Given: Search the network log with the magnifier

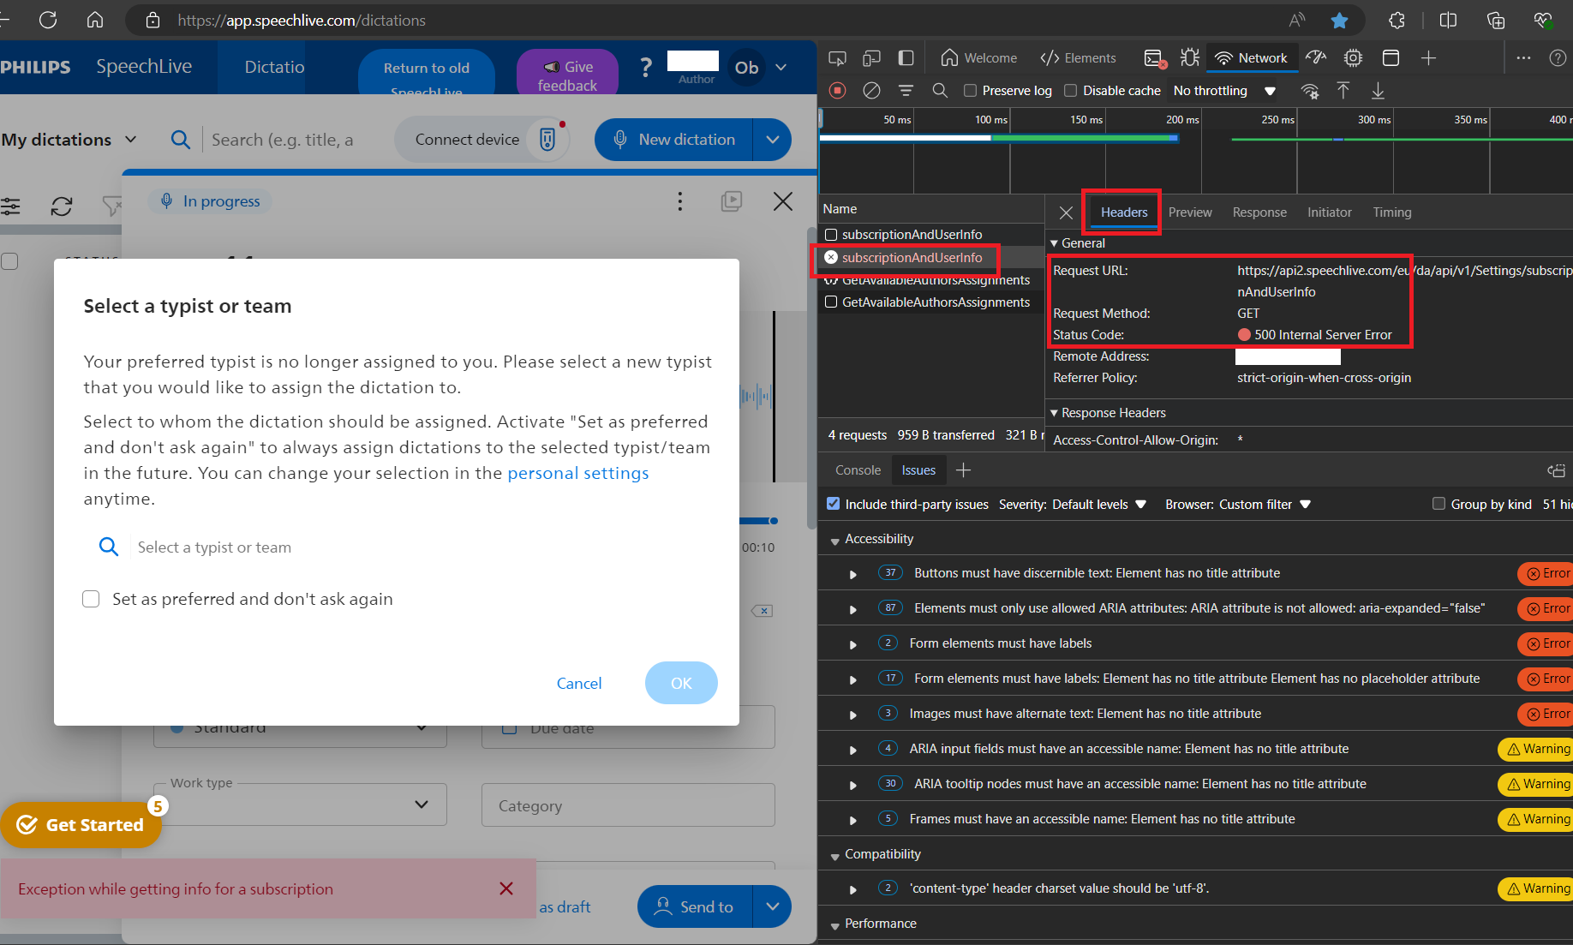Looking at the screenshot, I should [x=940, y=91].
